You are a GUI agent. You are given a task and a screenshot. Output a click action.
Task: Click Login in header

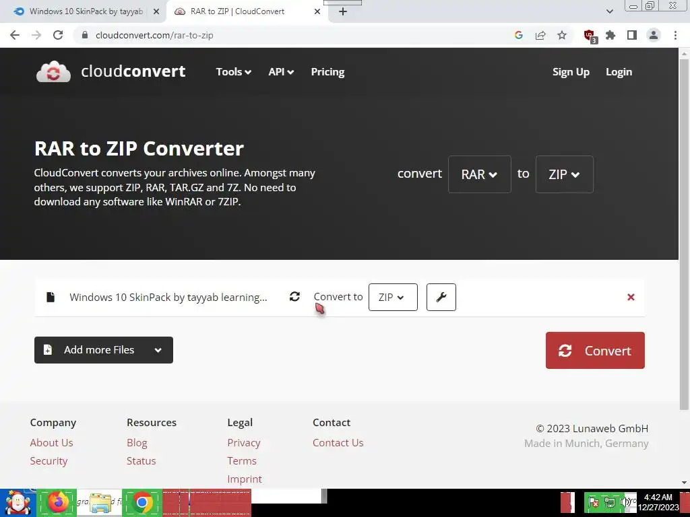(619, 71)
